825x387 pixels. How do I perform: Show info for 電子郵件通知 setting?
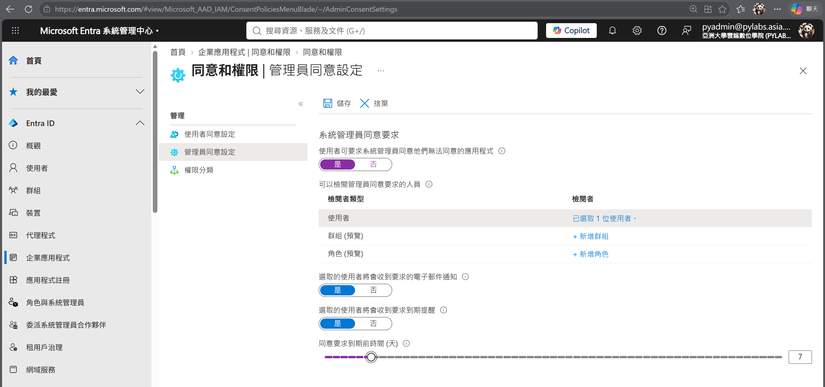click(x=465, y=277)
